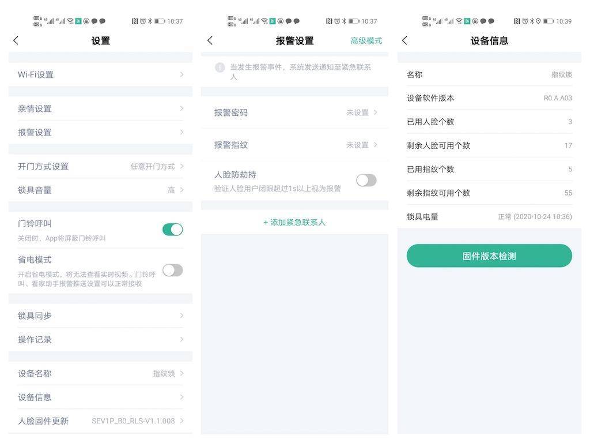Expand 报警设置 row chevron in settings list
This screenshot has width=590, height=443.
coord(181,132)
